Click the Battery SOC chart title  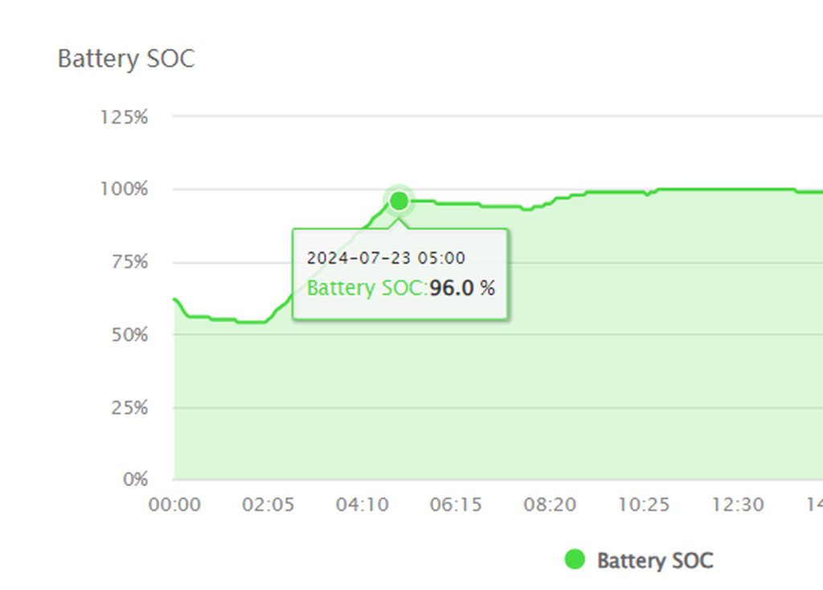coord(126,59)
